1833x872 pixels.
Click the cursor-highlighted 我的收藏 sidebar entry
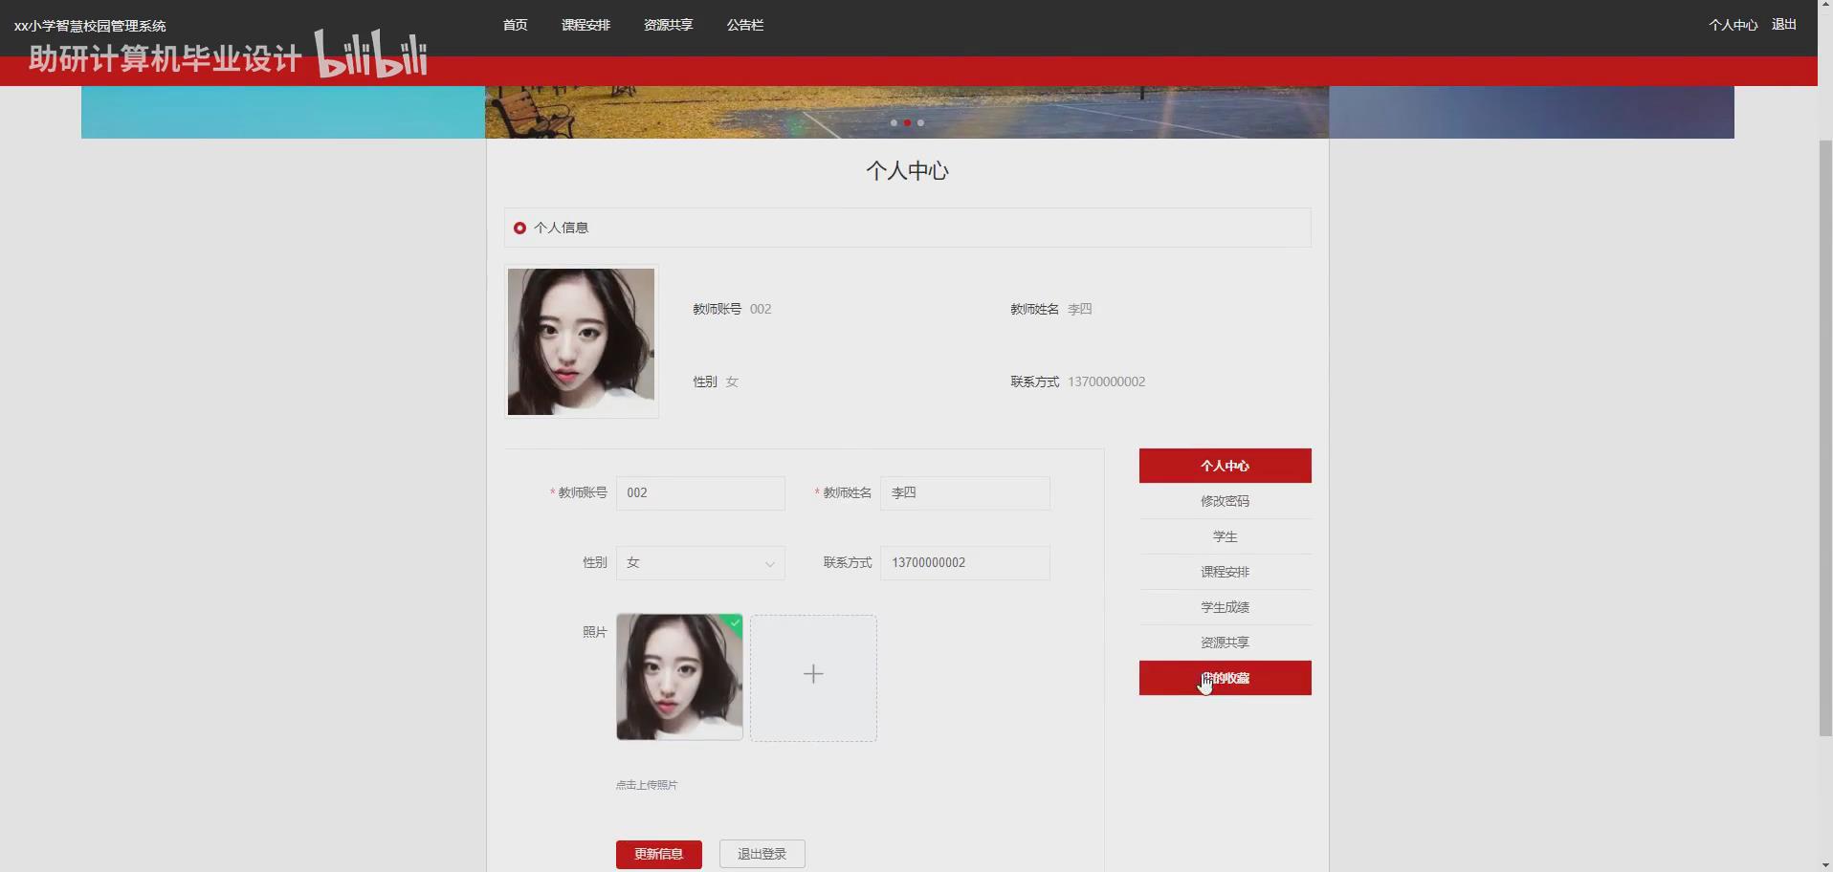tap(1224, 678)
